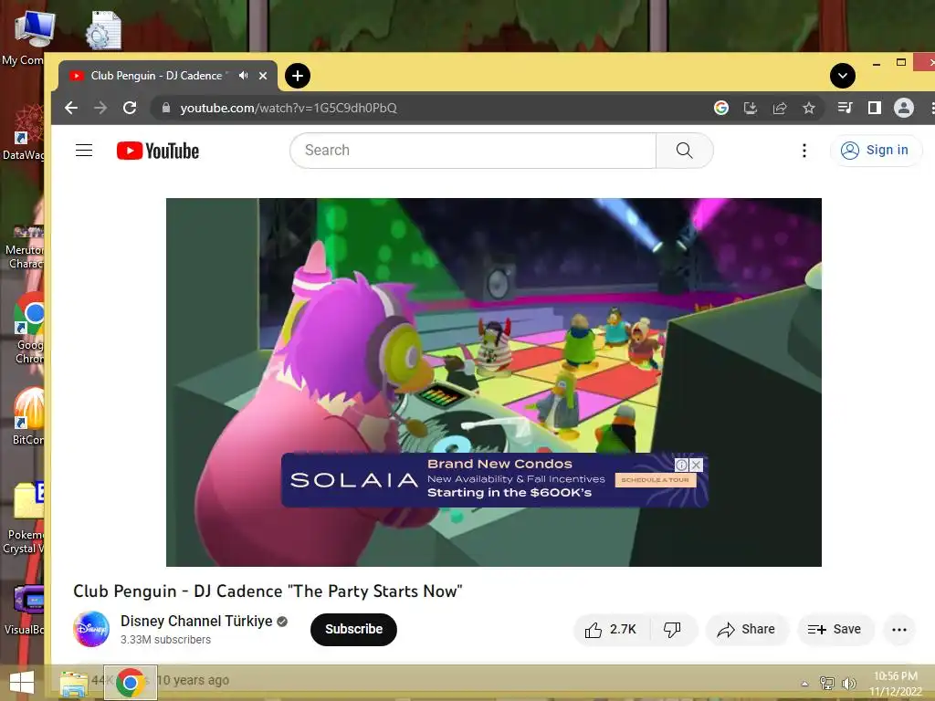
Task: Open a new tab with plus button
Action: tap(298, 76)
